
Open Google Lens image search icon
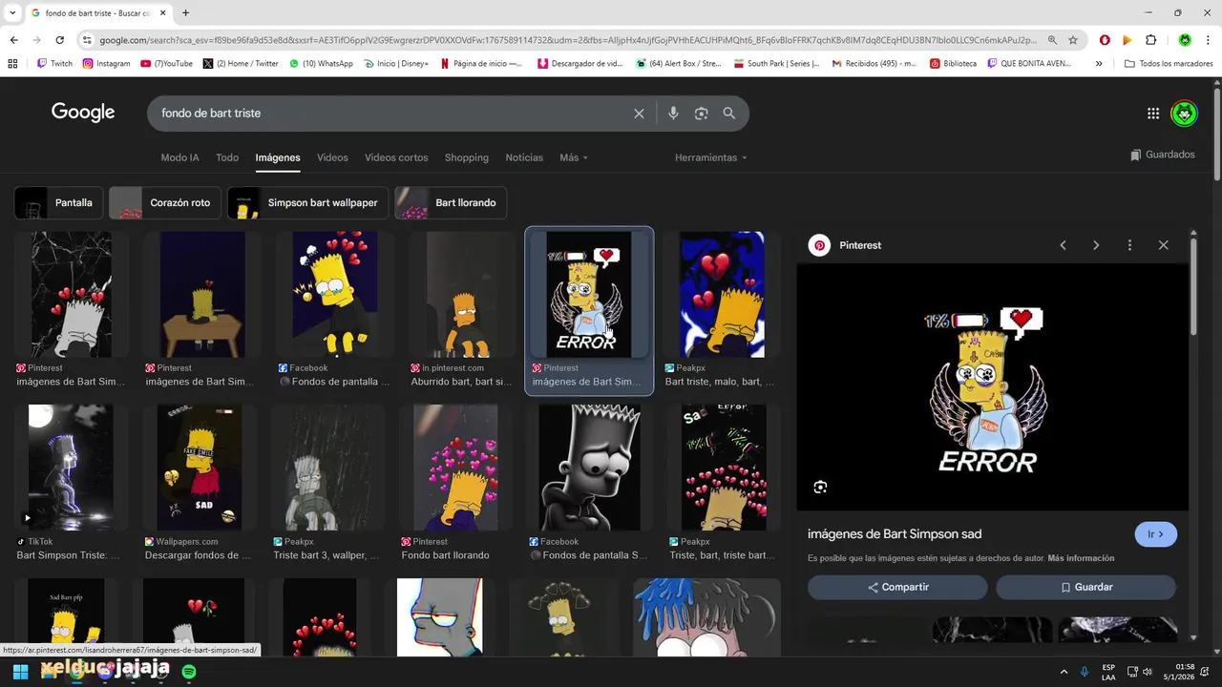(x=701, y=114)
